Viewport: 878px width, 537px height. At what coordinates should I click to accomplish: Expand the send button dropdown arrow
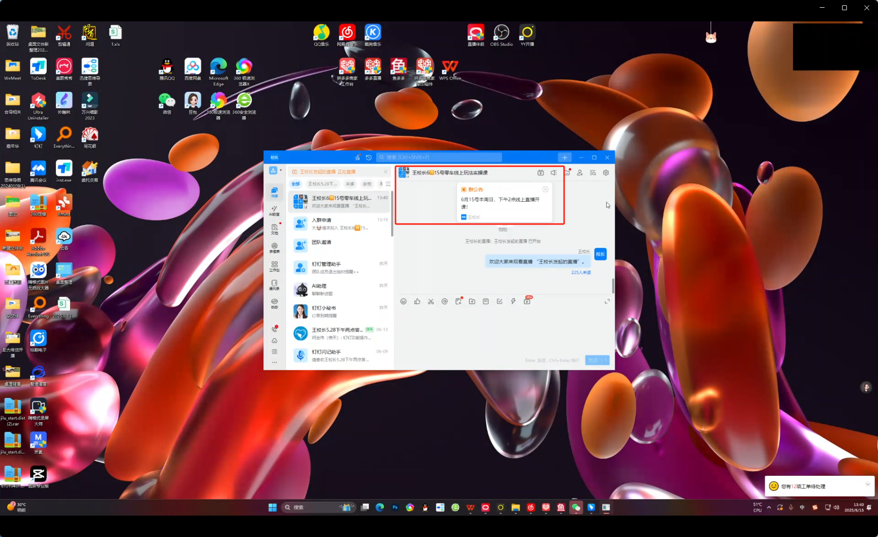(606, 360)
